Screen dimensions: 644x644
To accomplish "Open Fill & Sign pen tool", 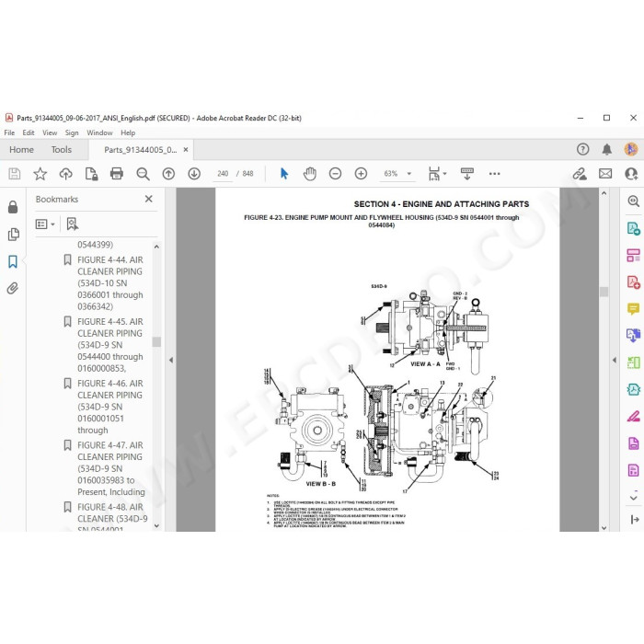I will (633, 416).
